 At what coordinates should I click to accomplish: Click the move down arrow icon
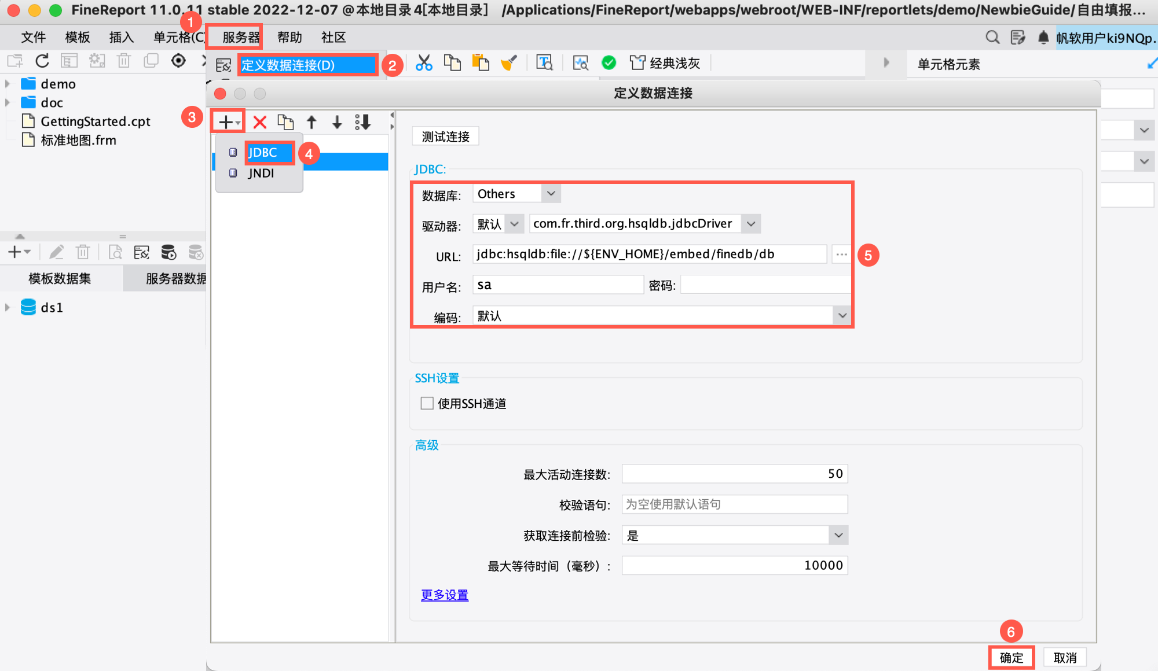pos(337,122)
